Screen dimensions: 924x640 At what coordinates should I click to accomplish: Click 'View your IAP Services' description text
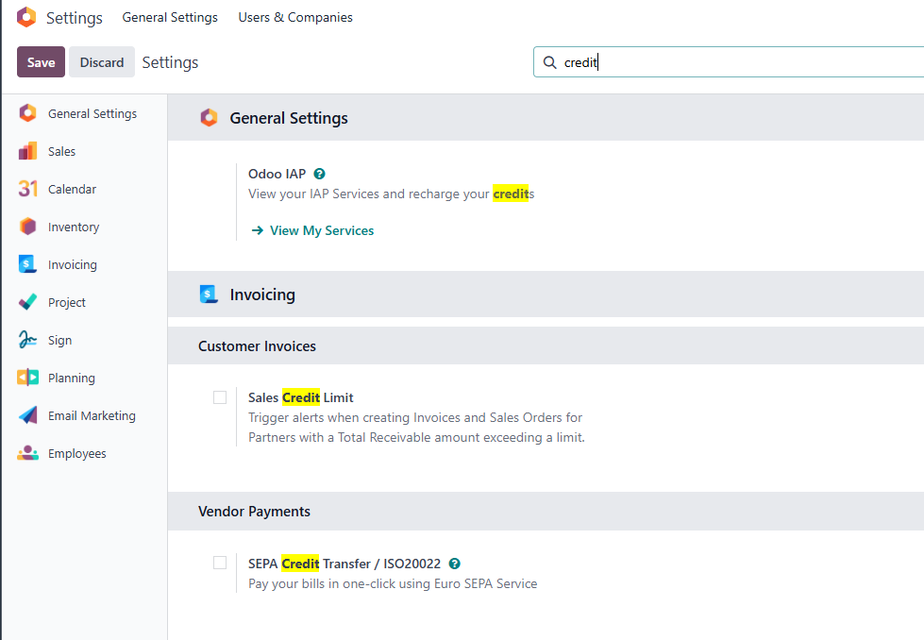click(x=392, y=194)
